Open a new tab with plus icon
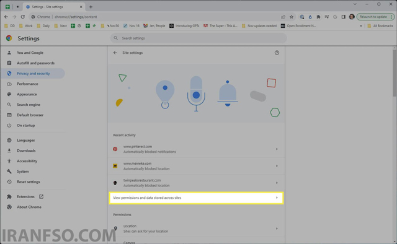This screenshot has height=244, width=397. (x=91, y=7)
